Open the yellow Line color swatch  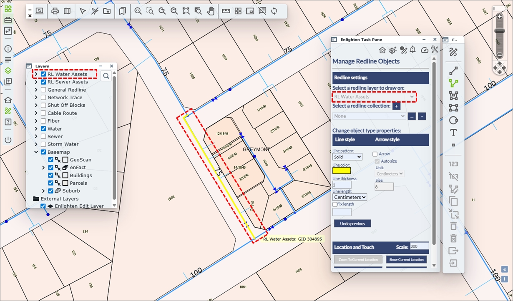[x=342, y=171]
